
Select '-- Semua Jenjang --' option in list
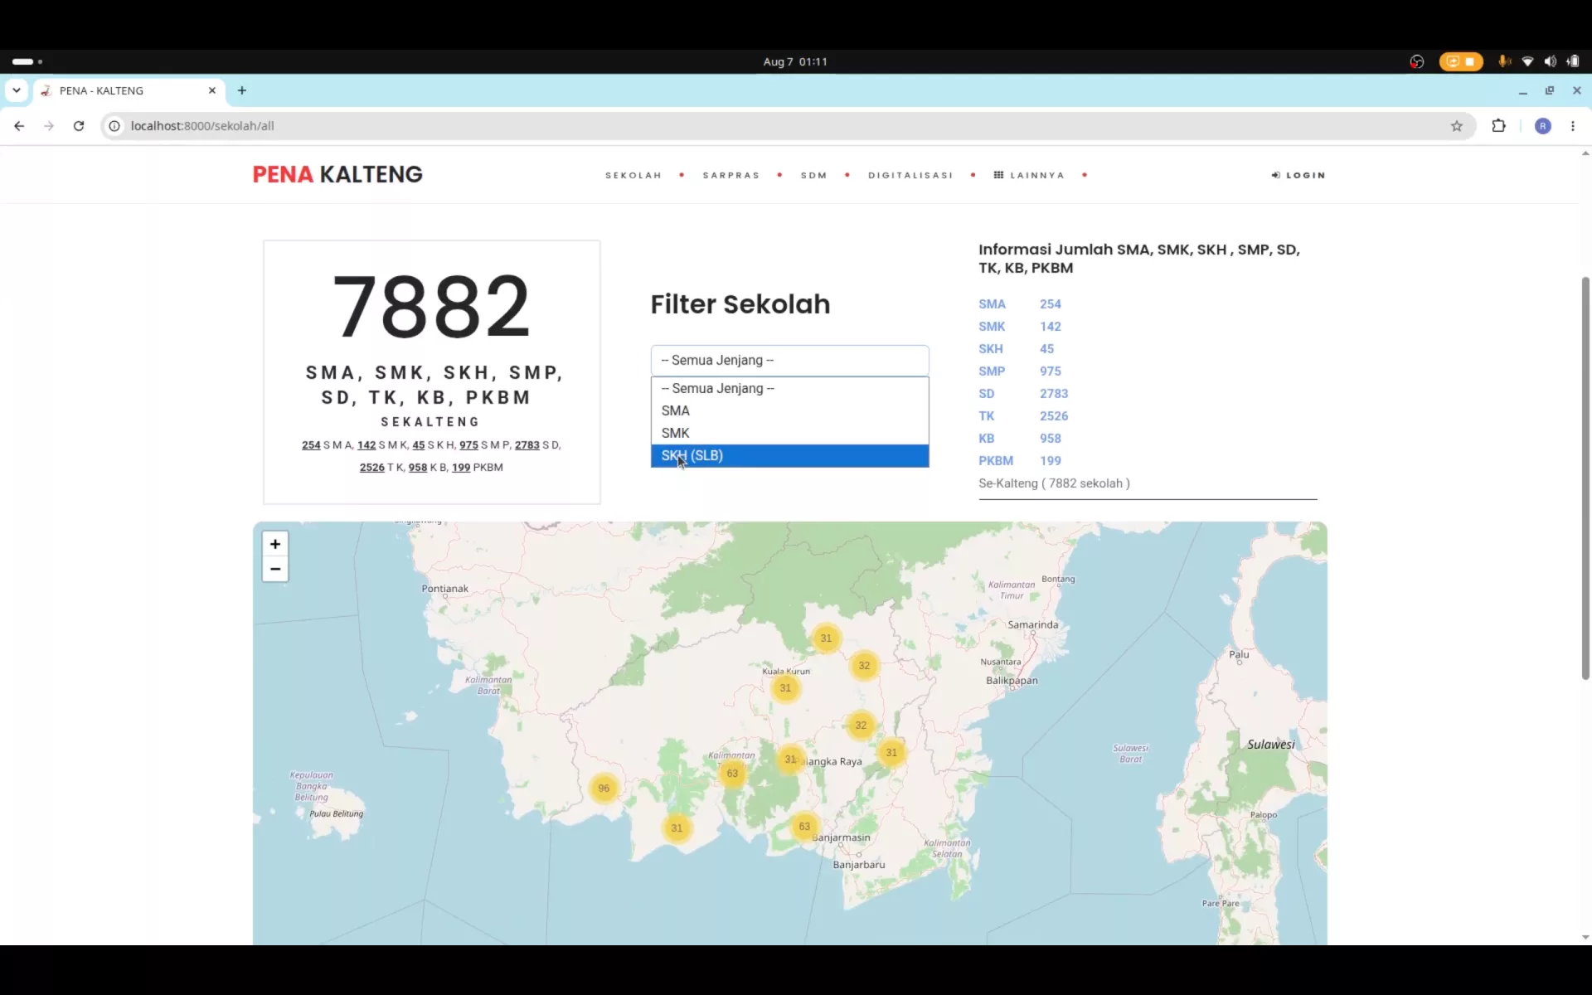pyautogui.click(x=789, y=388)
